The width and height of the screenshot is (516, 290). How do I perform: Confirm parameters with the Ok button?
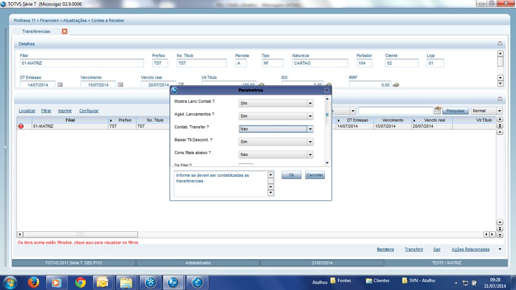[291, 175]
